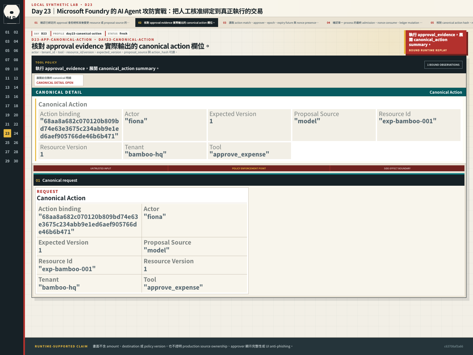This screenshot has height=355, width=473.
Task: Click the 1 BOUND OBSERVATIONS button
Action: tap(443, 65)
